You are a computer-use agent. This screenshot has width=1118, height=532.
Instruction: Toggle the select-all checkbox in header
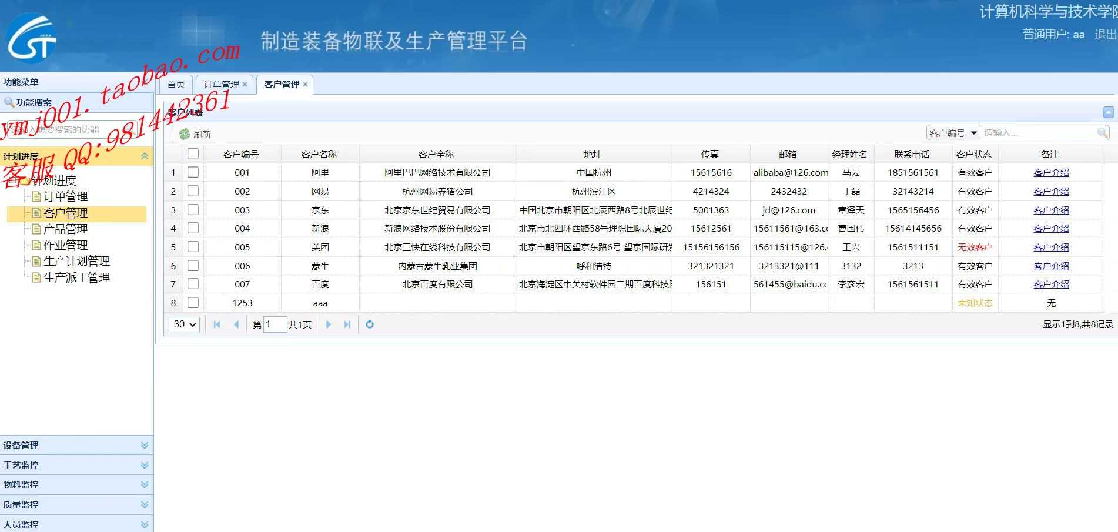(x=193, y=154)
